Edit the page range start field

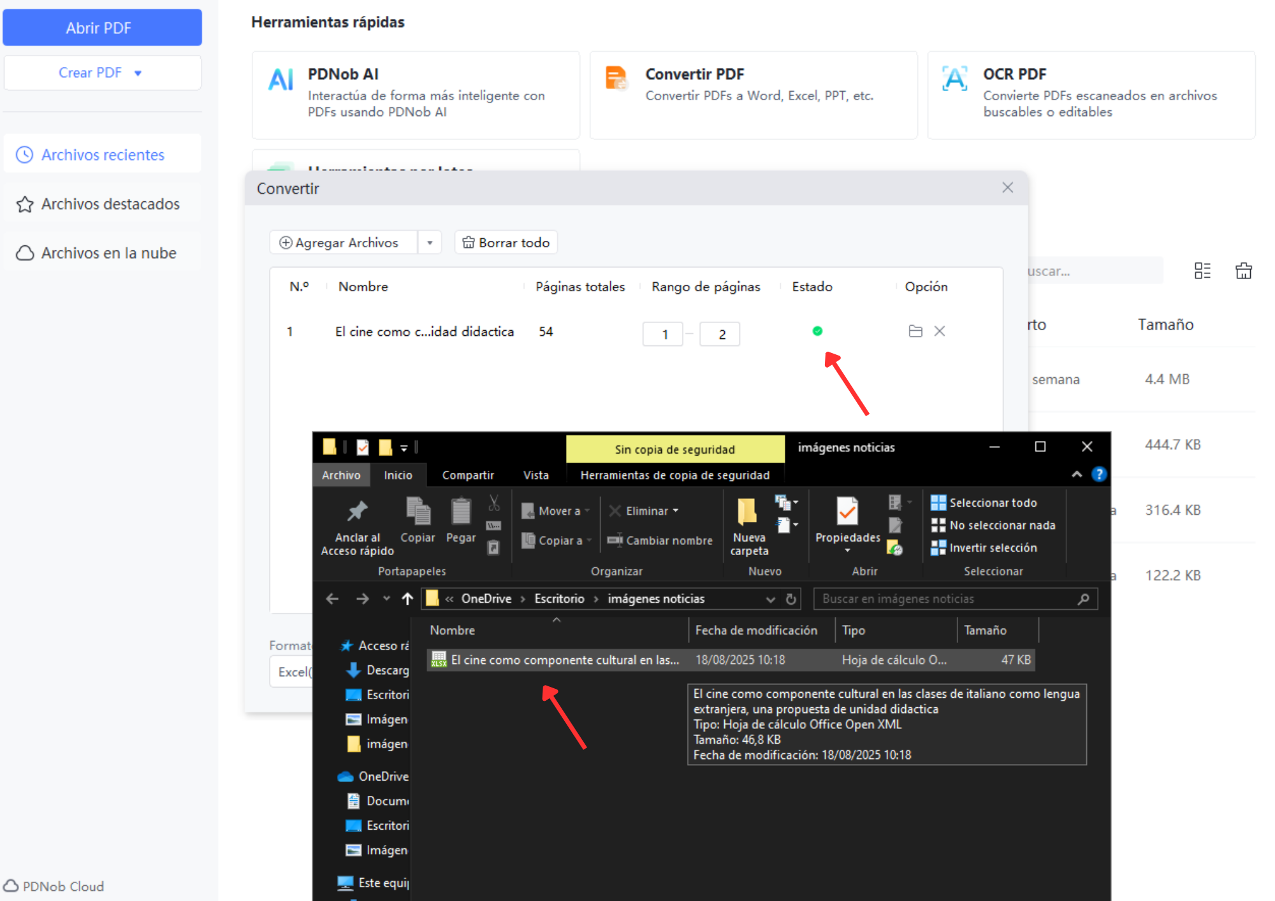pyautogui.click(x=663, y=334)
